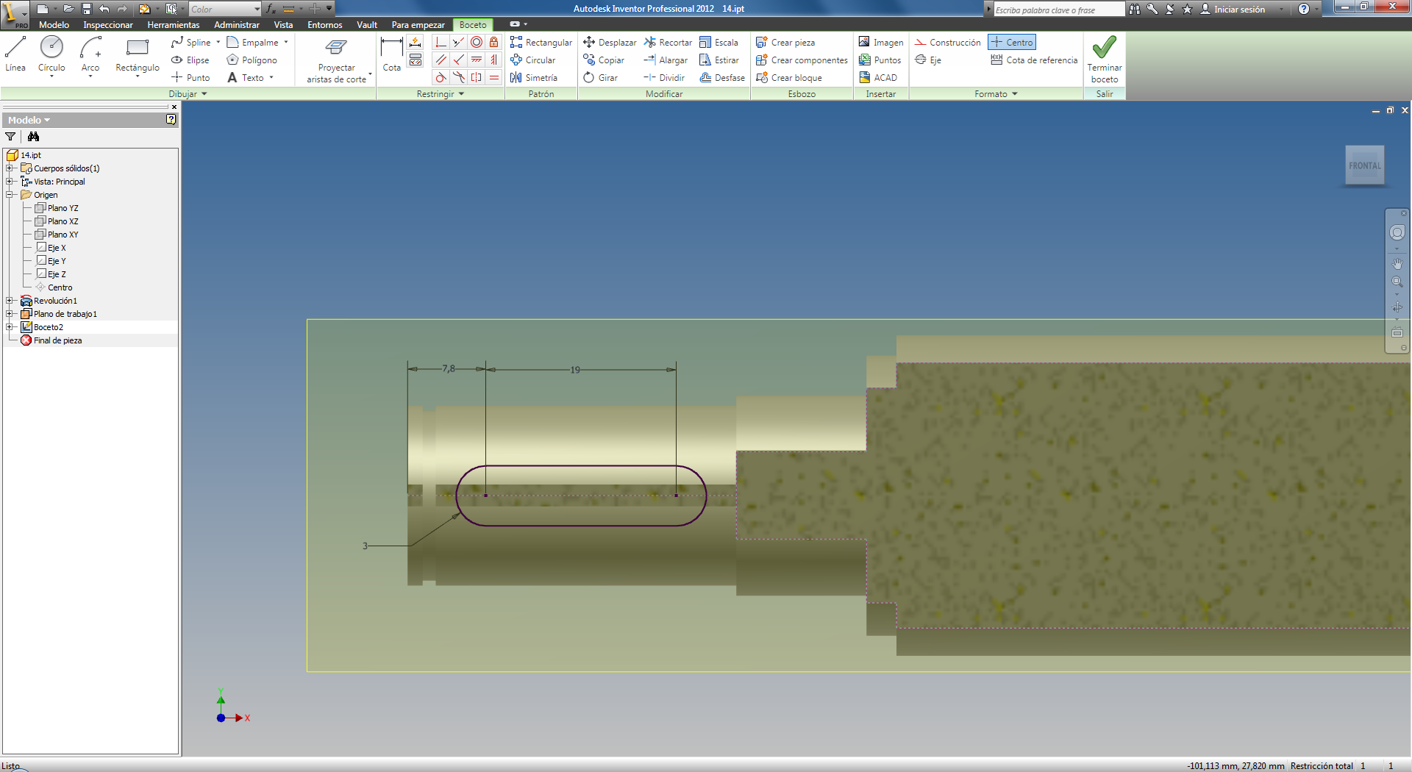Toggle Cota de referencia format

click(x=1034, y=60)
